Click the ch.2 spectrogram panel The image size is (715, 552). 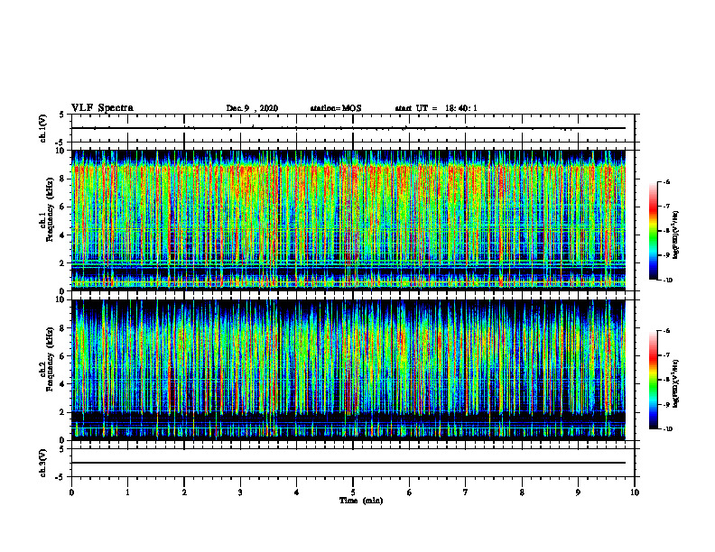pos(348,370)
